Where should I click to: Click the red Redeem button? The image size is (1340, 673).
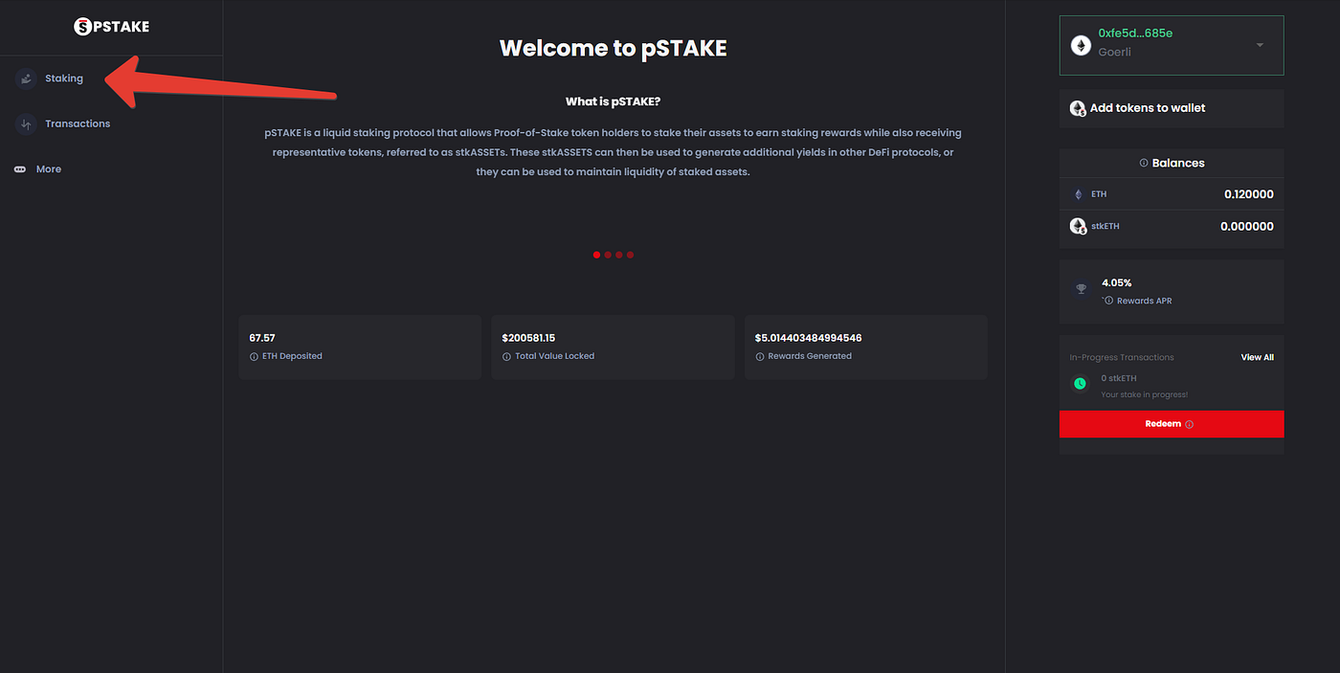coord(1172,424)
